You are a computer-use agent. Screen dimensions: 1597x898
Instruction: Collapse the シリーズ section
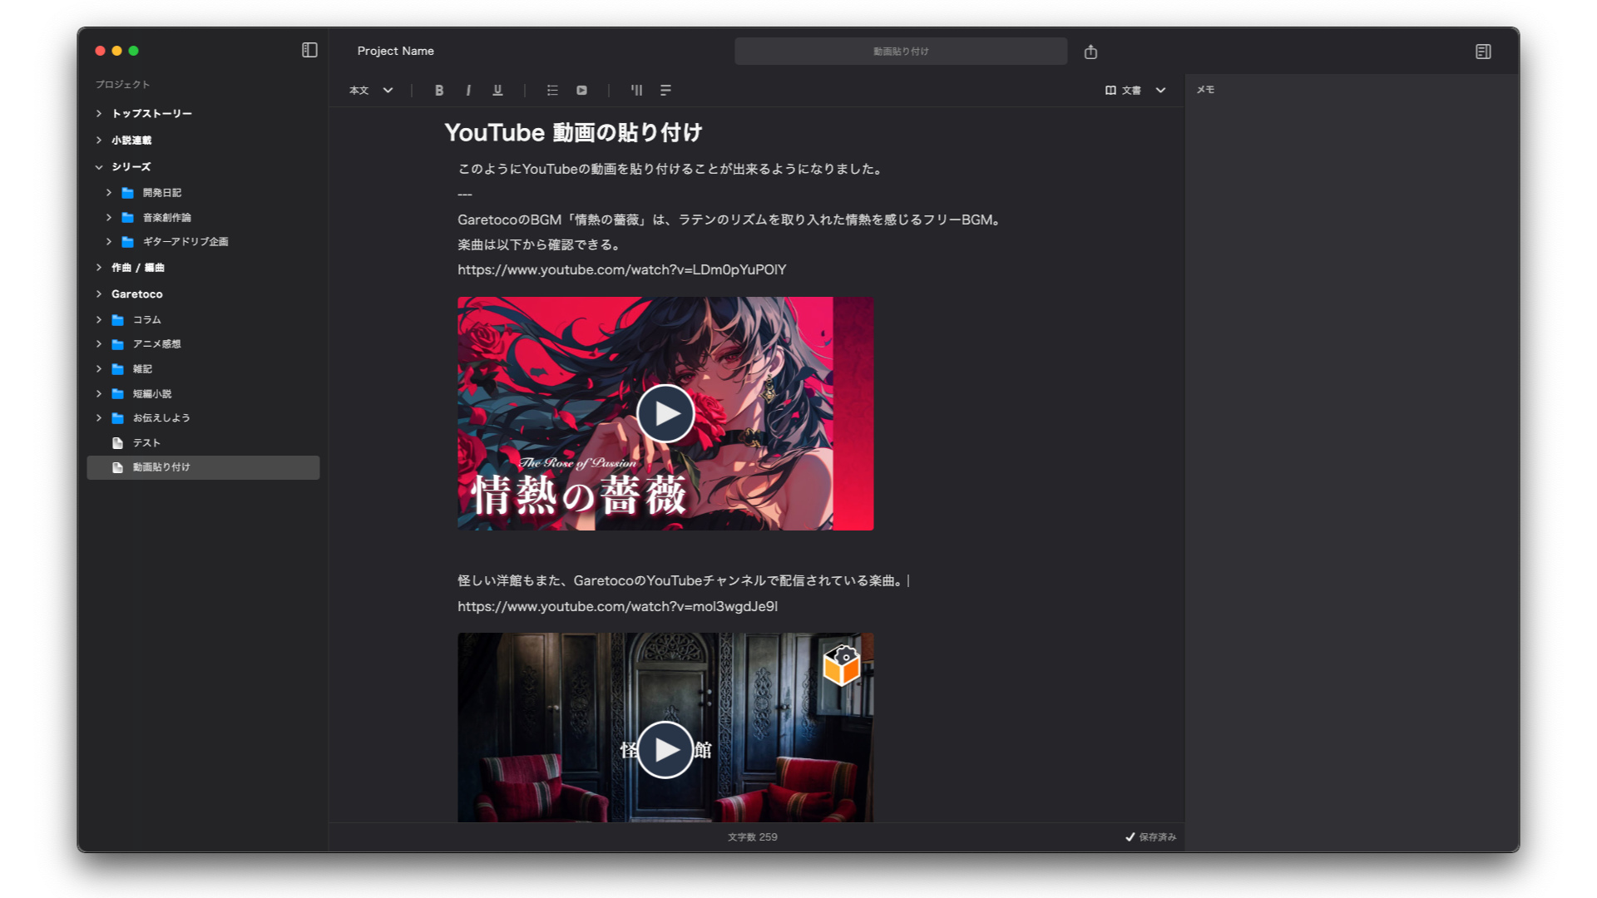[99, 166]
